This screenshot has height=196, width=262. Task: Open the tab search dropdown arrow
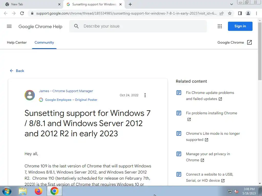tap(231, 4)
